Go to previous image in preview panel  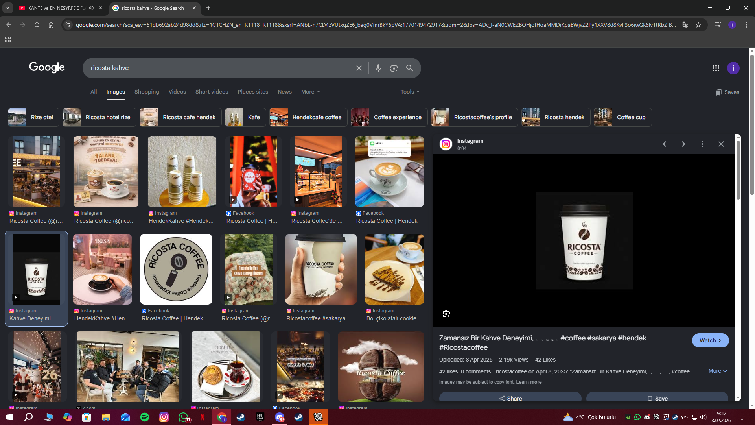[665, 144]
